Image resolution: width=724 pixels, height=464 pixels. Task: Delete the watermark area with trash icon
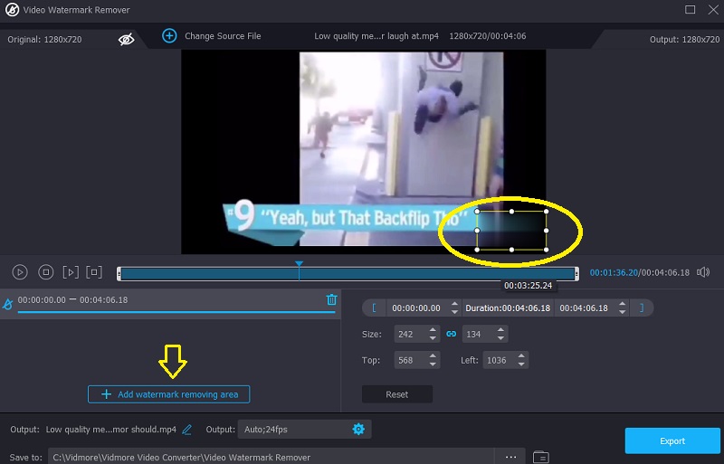(x=331, y=299)
